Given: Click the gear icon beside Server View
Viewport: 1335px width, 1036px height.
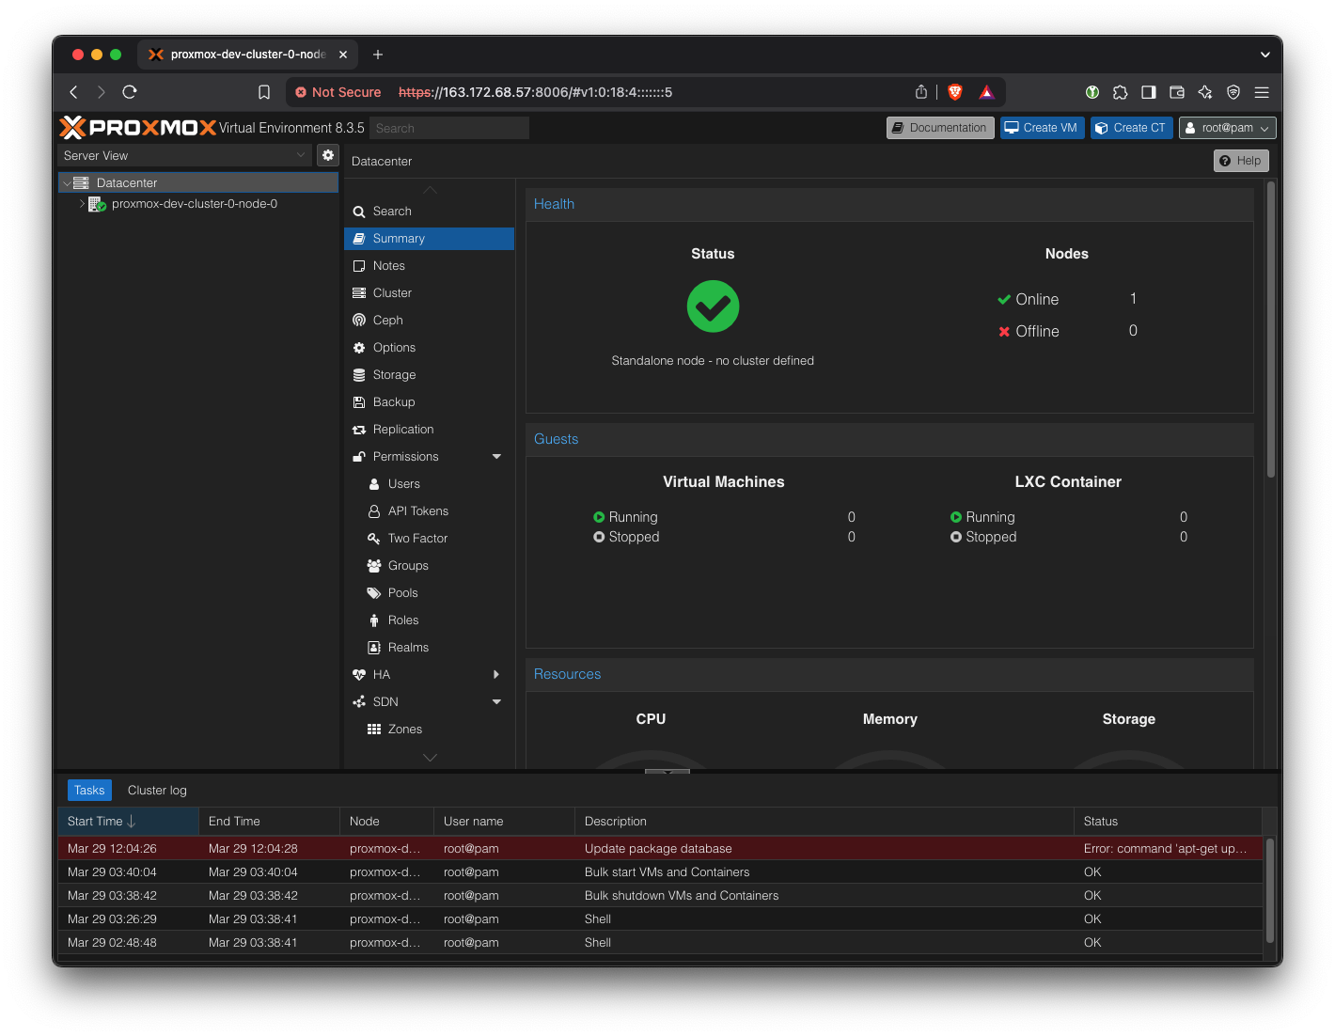Looking at the screenshot, I should (x=328, y=155).
